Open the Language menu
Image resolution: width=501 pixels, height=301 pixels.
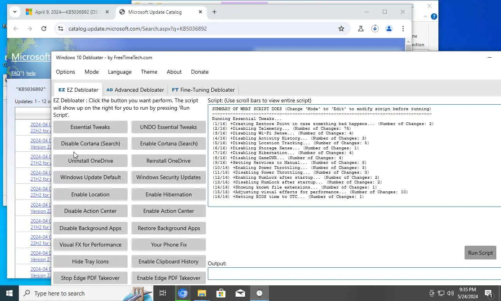120,72
